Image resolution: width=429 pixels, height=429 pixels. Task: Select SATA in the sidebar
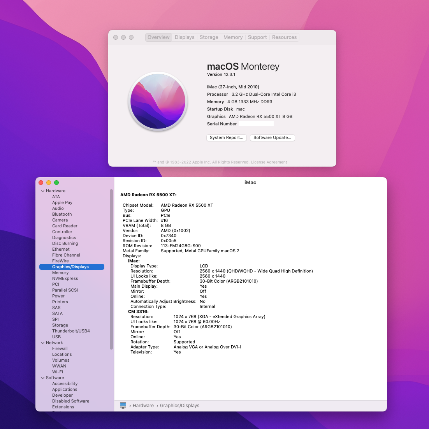57,313
